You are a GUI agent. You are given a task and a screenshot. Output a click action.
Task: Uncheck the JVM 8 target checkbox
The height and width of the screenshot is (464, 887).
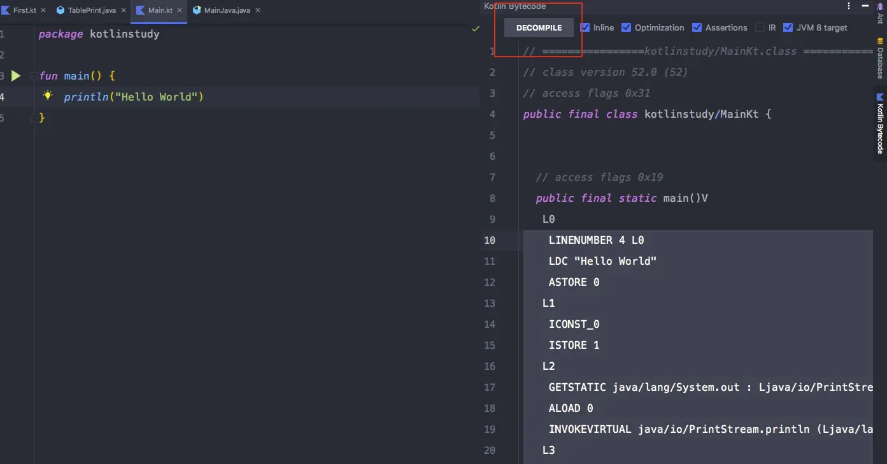click(788, 27)
